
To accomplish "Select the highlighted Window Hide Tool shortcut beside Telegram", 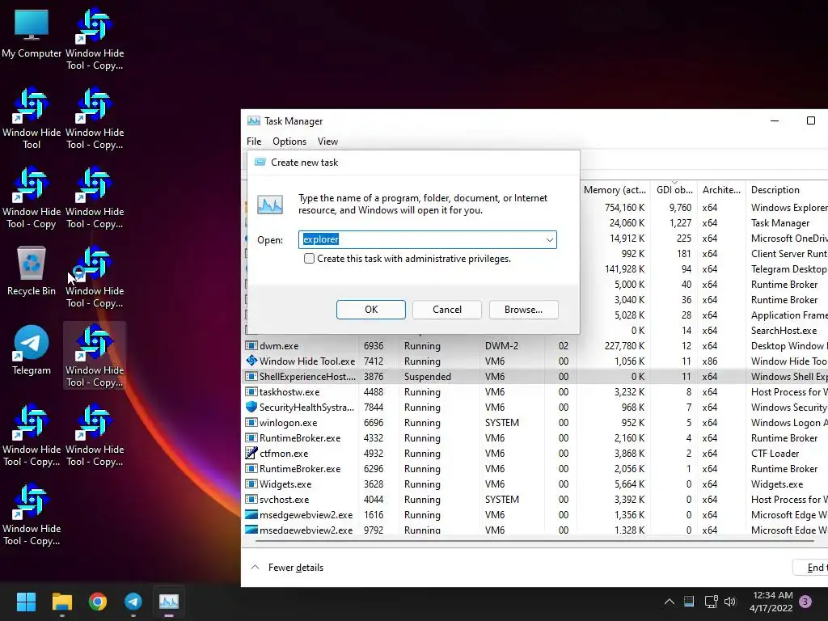I will (x=95, y=356).
